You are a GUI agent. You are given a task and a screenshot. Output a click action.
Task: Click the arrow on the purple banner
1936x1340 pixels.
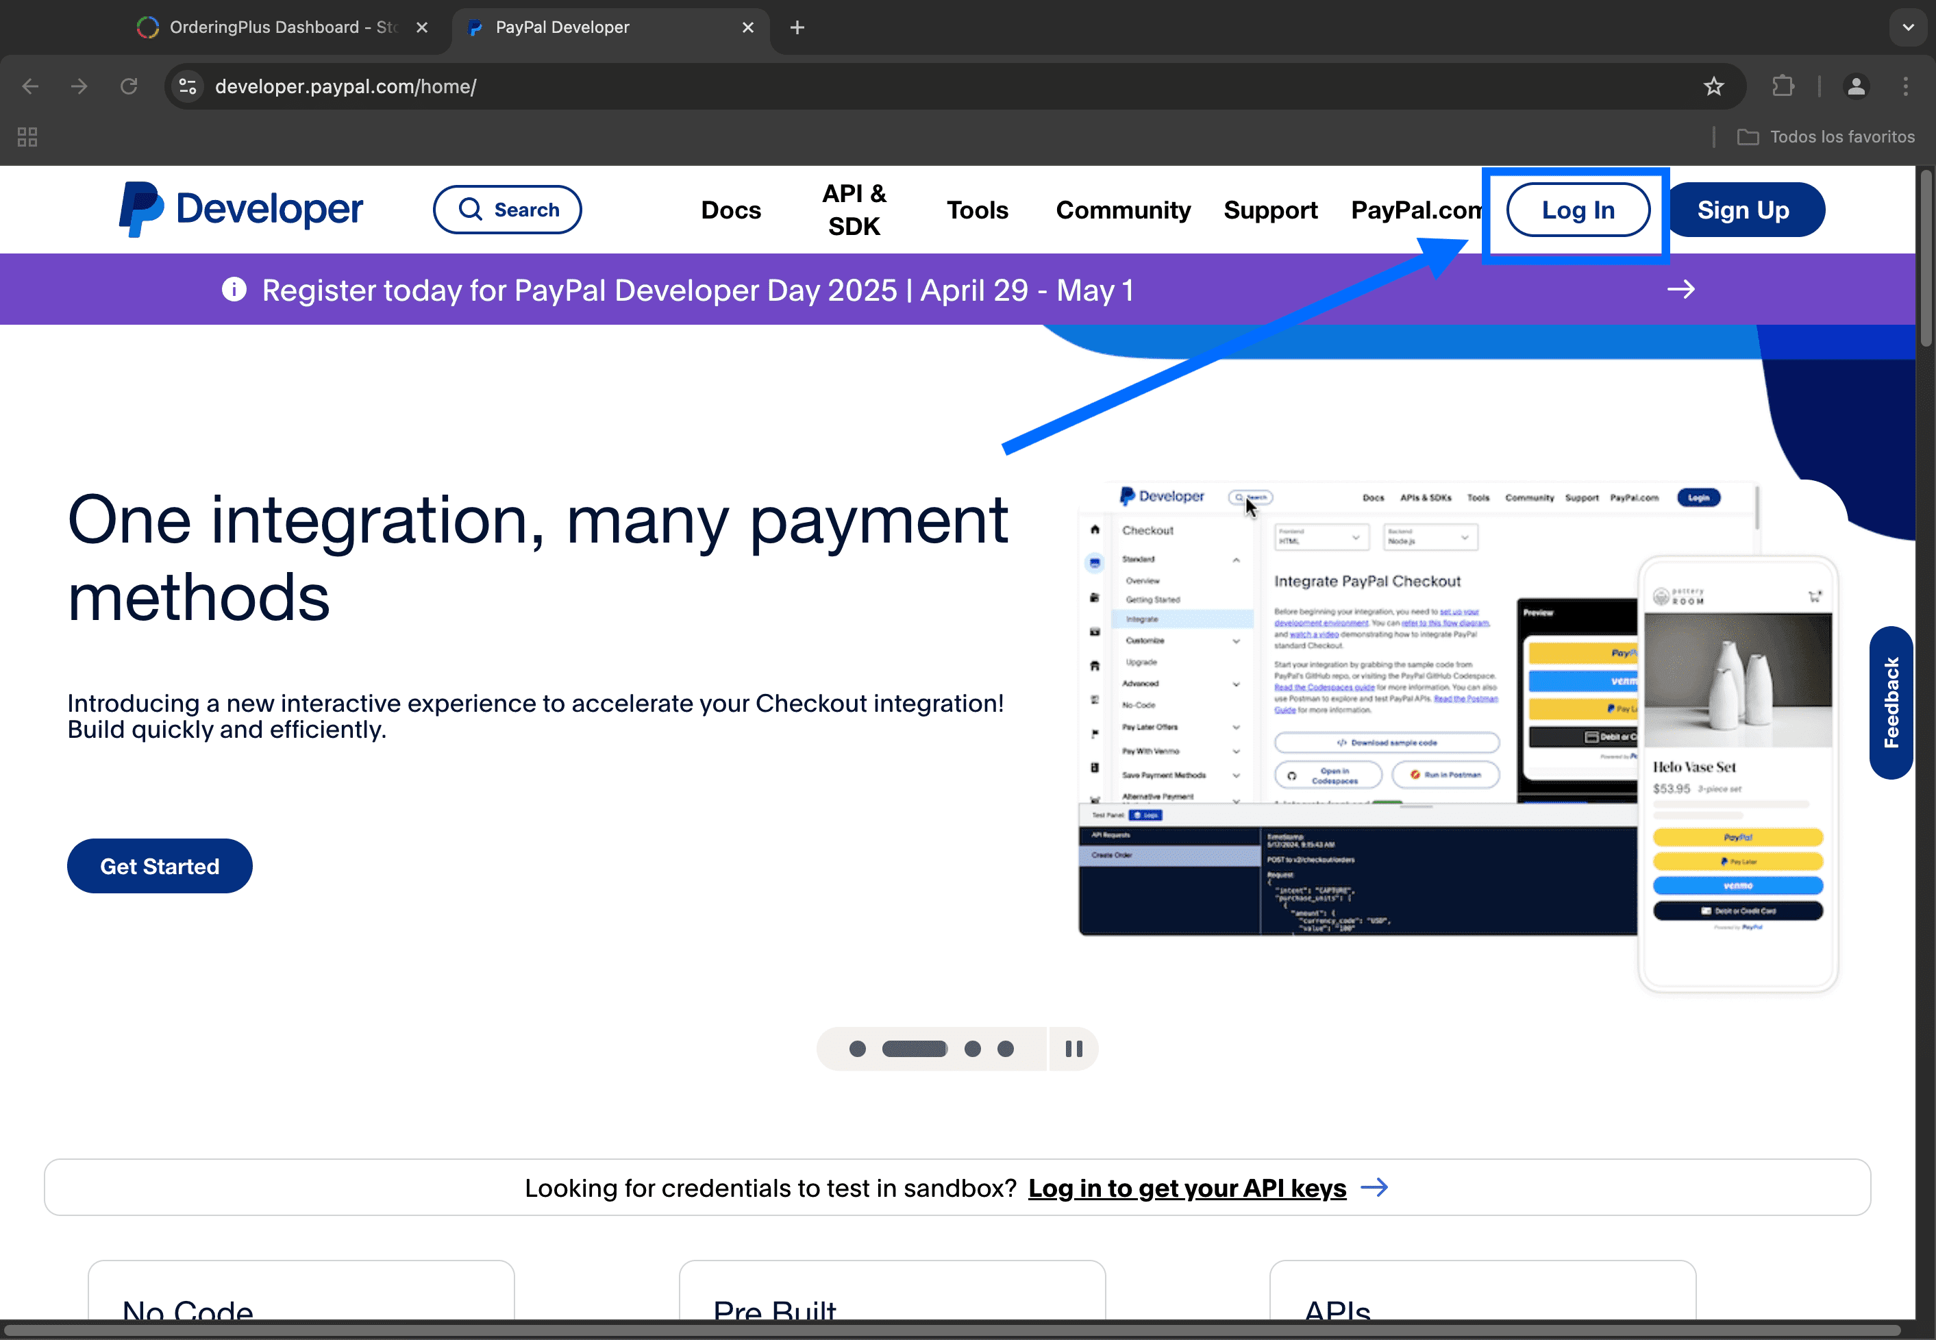(x=1680, y=290)
